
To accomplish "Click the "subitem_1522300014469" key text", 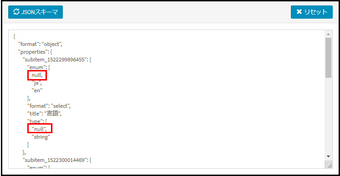I will click(55, 161).
